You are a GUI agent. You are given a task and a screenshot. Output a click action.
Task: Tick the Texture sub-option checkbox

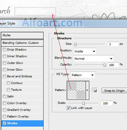(x=8, y=90)
